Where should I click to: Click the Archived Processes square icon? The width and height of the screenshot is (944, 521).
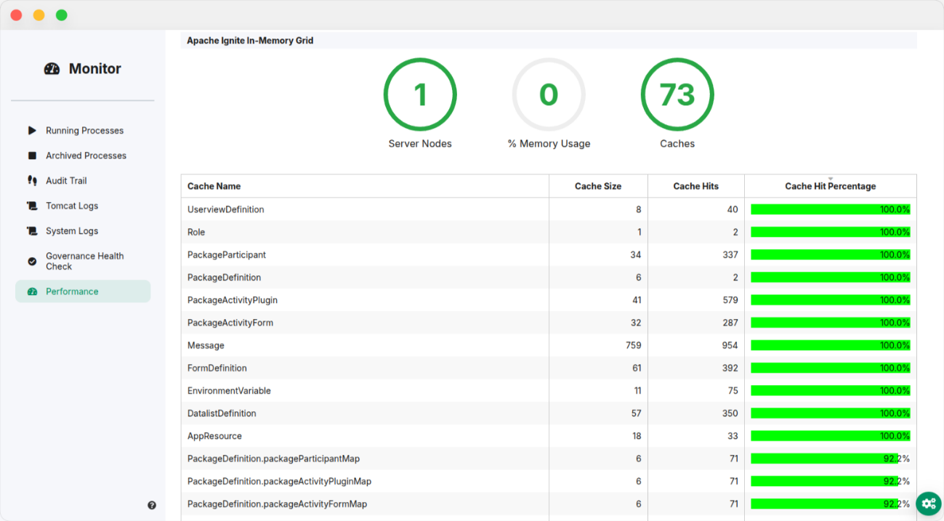tap(32, 156)
